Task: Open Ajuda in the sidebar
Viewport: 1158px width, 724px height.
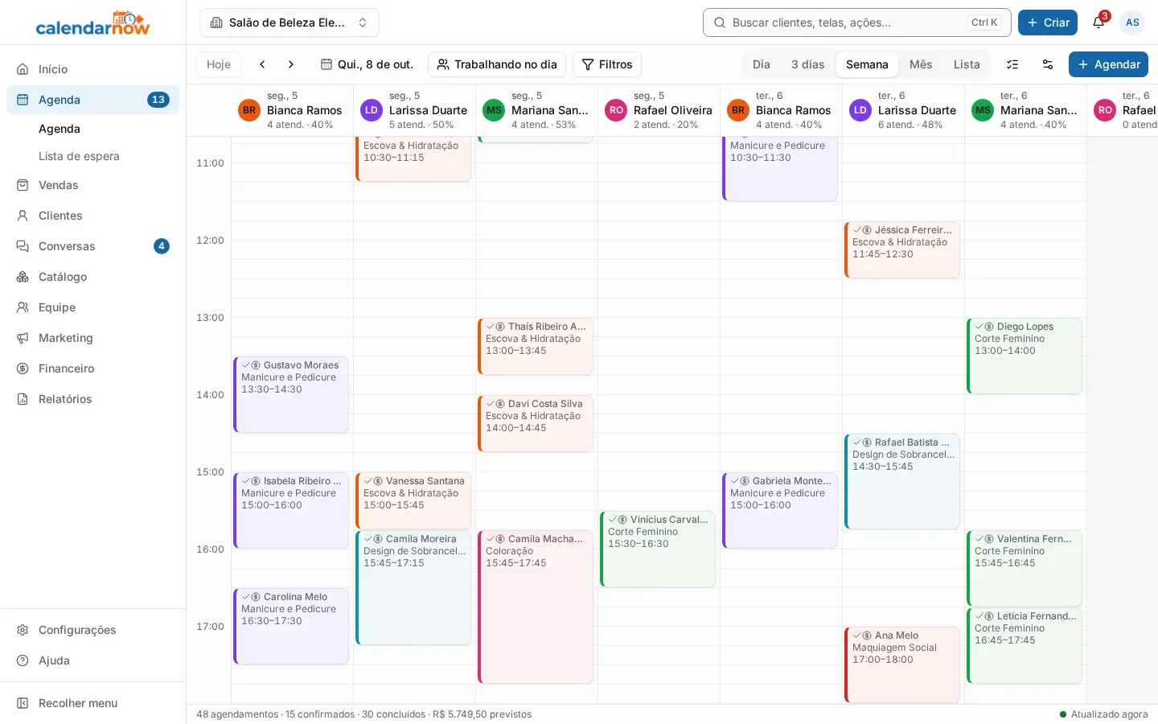Action: point(92,660)
